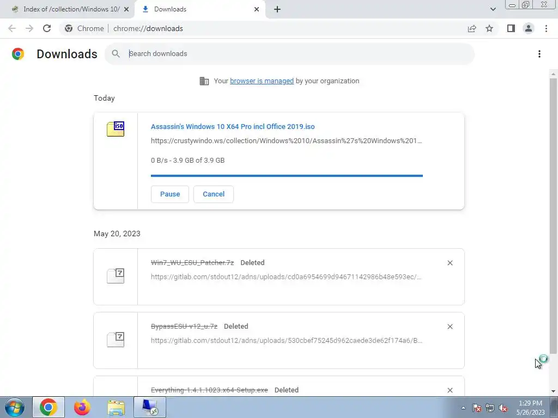Click the Win7_WU_ESU_Patcher.7z file name

click(192, 263)
